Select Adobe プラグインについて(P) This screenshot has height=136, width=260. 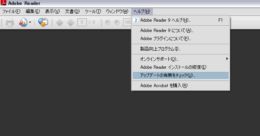(180, 39)
